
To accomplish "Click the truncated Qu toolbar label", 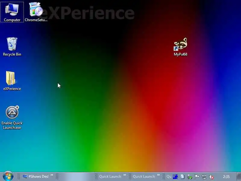I will click(169, 176).
